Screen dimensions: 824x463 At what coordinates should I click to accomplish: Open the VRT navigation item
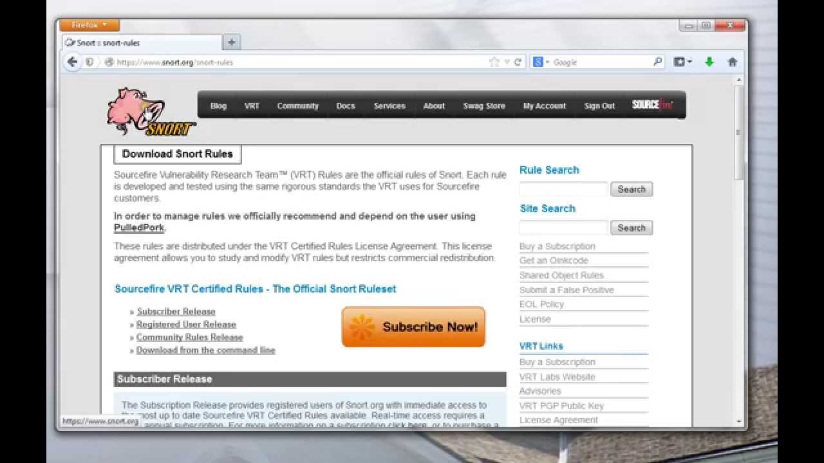(x=252, y=106)
